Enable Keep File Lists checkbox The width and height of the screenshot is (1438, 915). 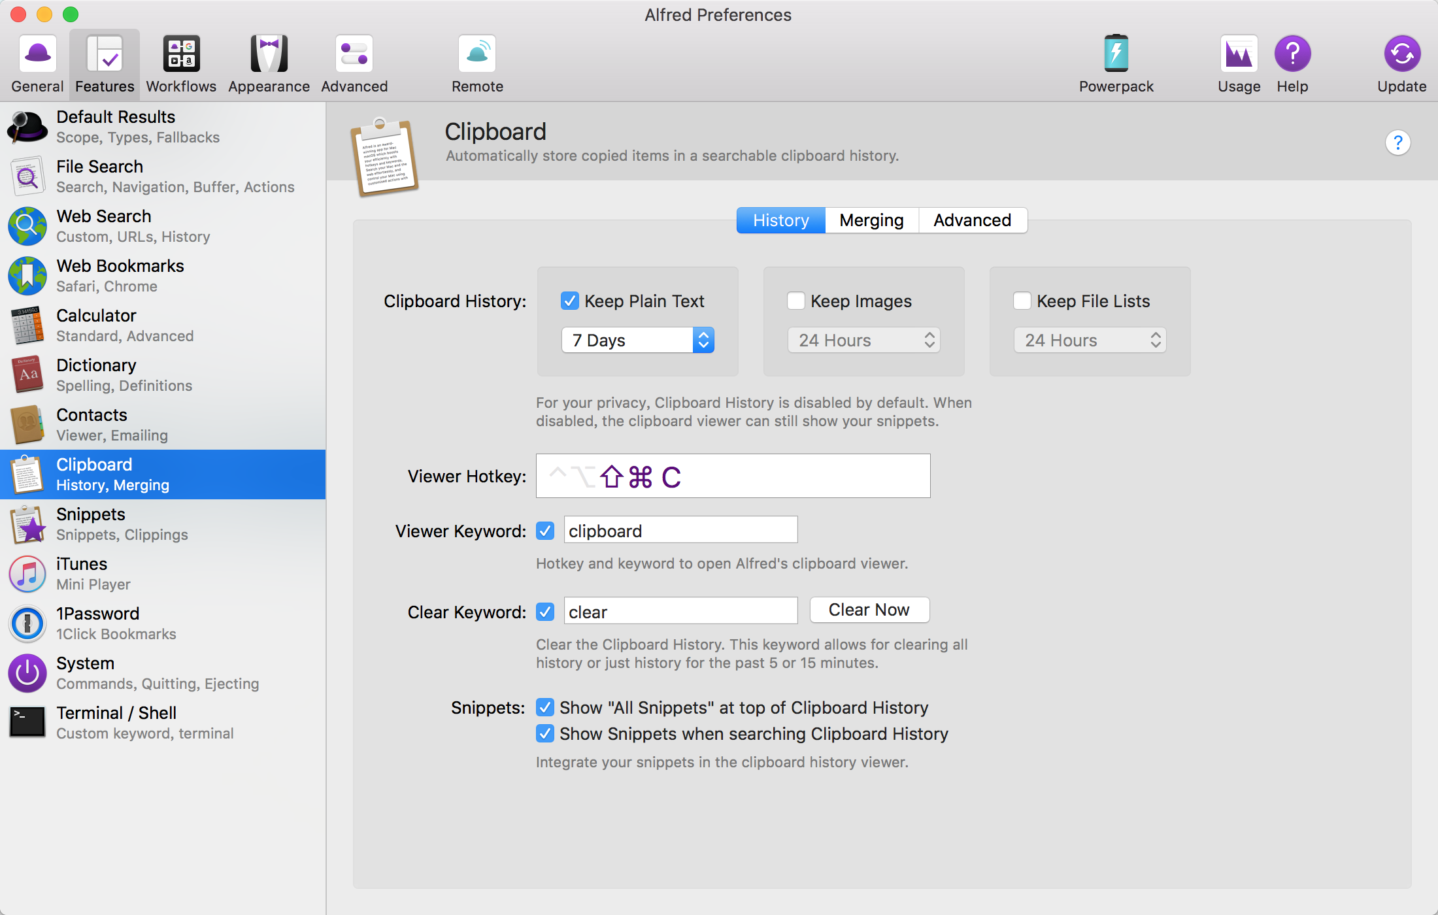tap(1022, 301)
